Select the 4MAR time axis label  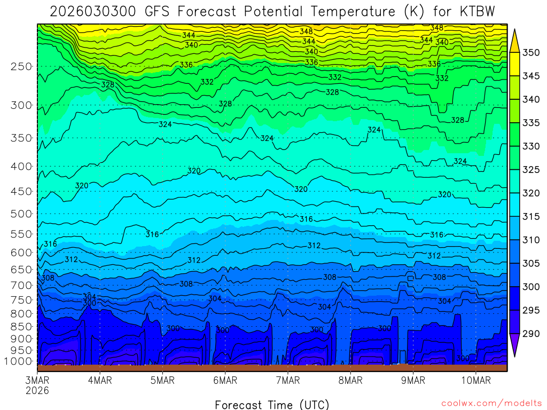click(100, 380)
